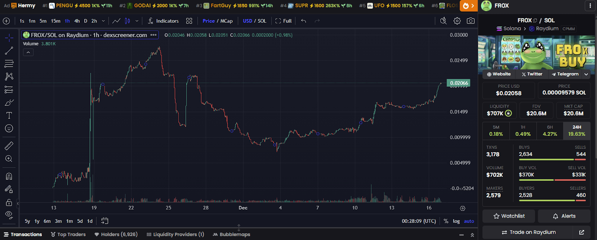Select the candlestick chart type icon

pyautogui.click(x=127, y=21)
